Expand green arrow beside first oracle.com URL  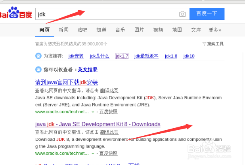tap(93, 112)
